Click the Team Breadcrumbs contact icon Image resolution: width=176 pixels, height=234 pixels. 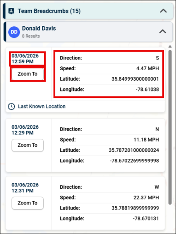click(x=11, y=11)
